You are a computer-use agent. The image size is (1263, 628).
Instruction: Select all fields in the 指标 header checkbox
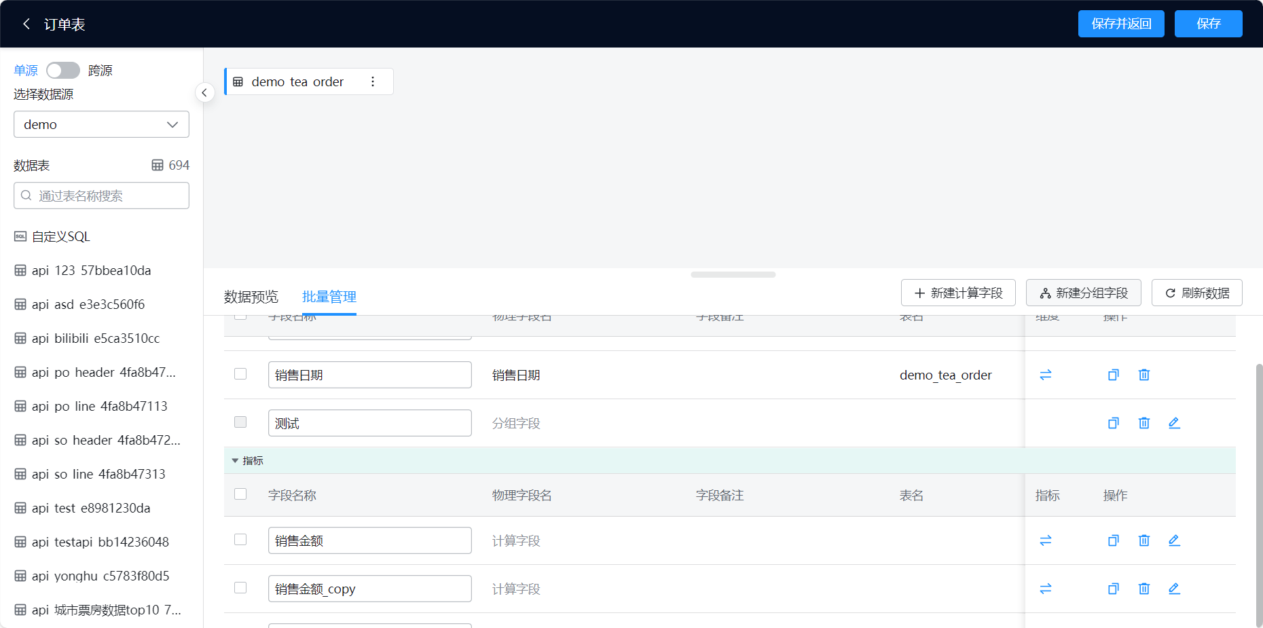[x=240, y=494]
